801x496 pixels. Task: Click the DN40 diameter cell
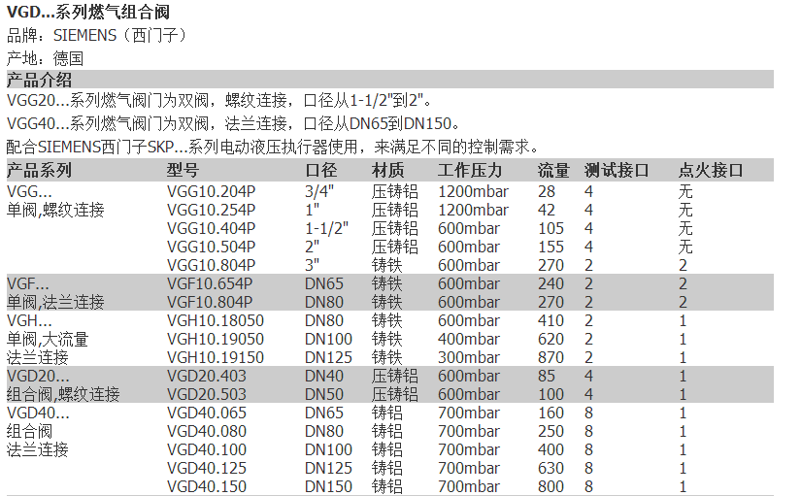point(324,376)
